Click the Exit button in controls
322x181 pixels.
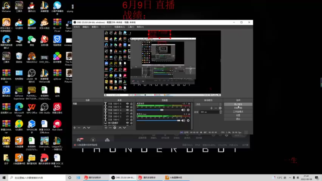238,119
